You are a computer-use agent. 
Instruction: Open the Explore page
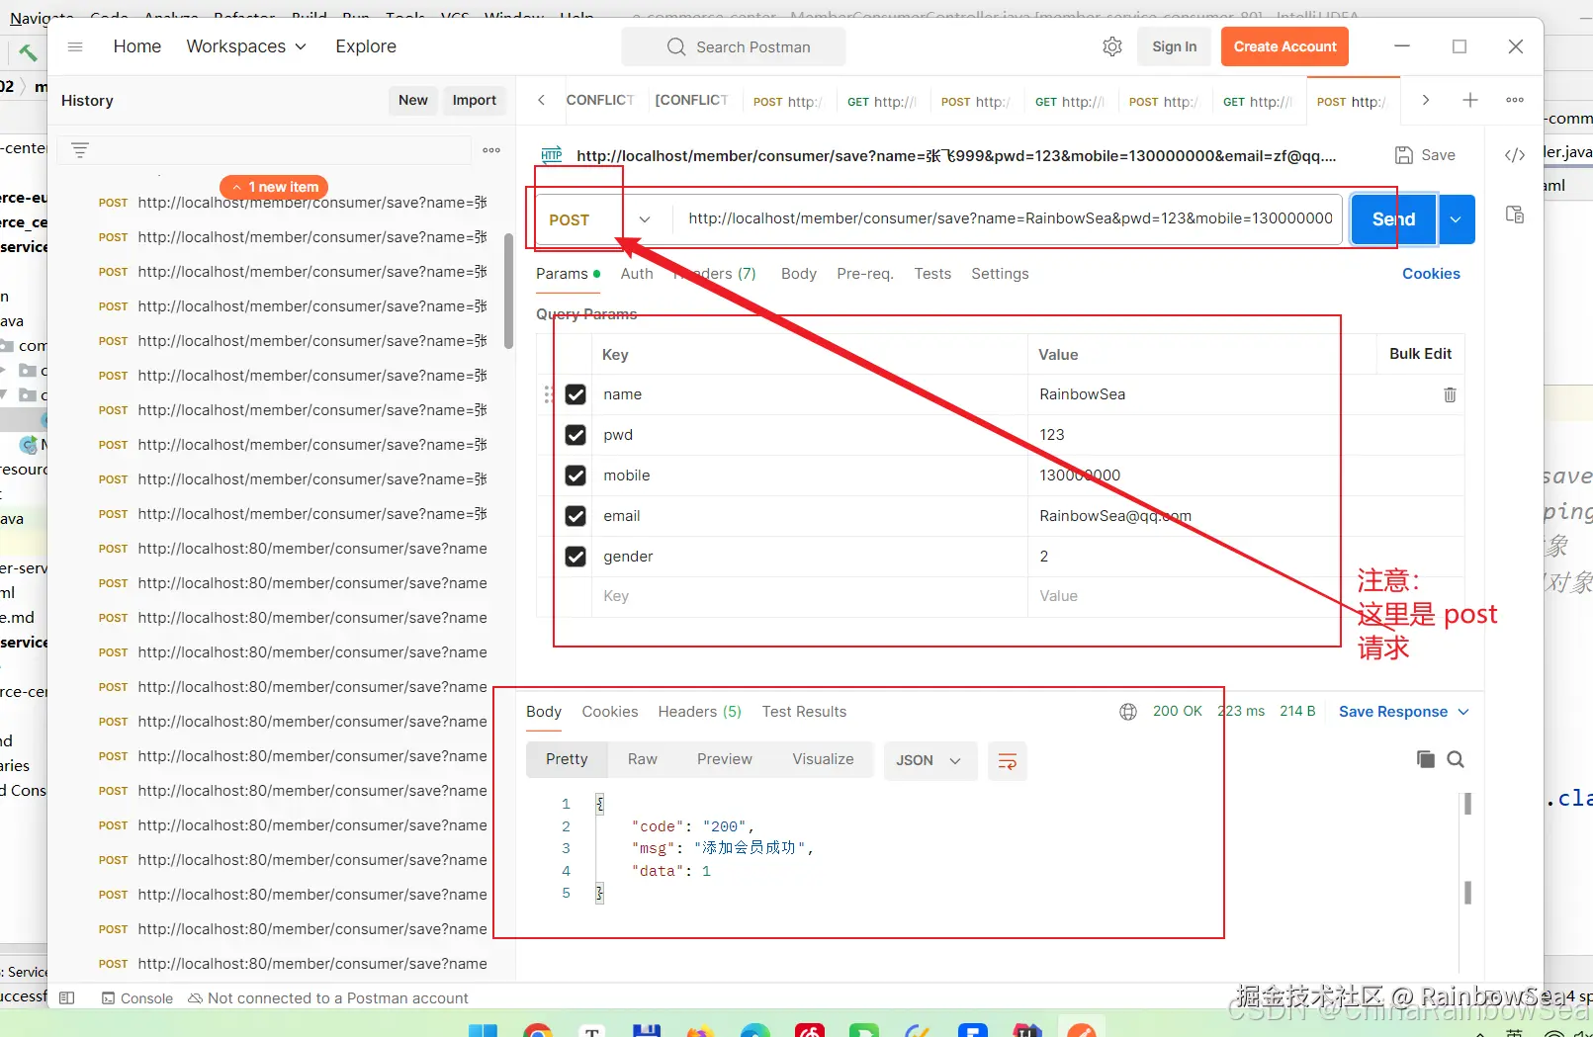coord(366,46)
